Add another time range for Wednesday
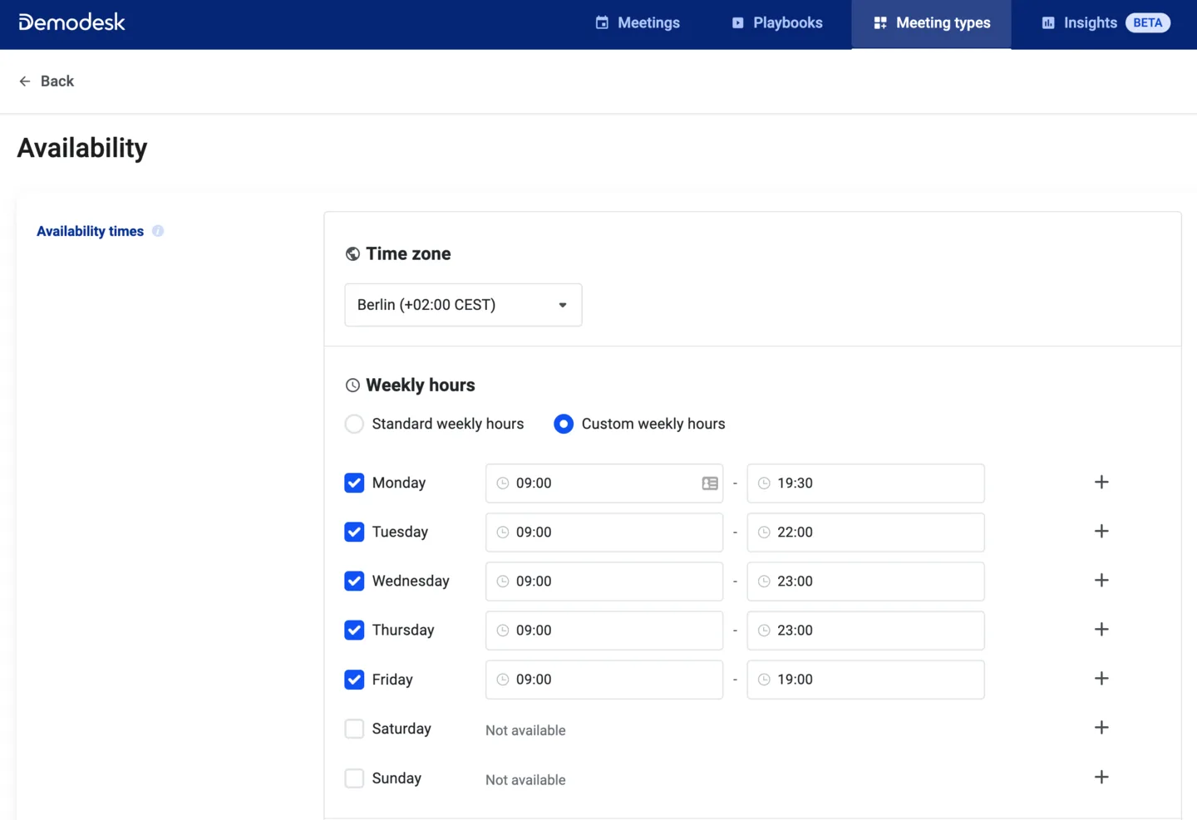Image resolution: width=1197 pixels, height=820 pixels. 1101,581
